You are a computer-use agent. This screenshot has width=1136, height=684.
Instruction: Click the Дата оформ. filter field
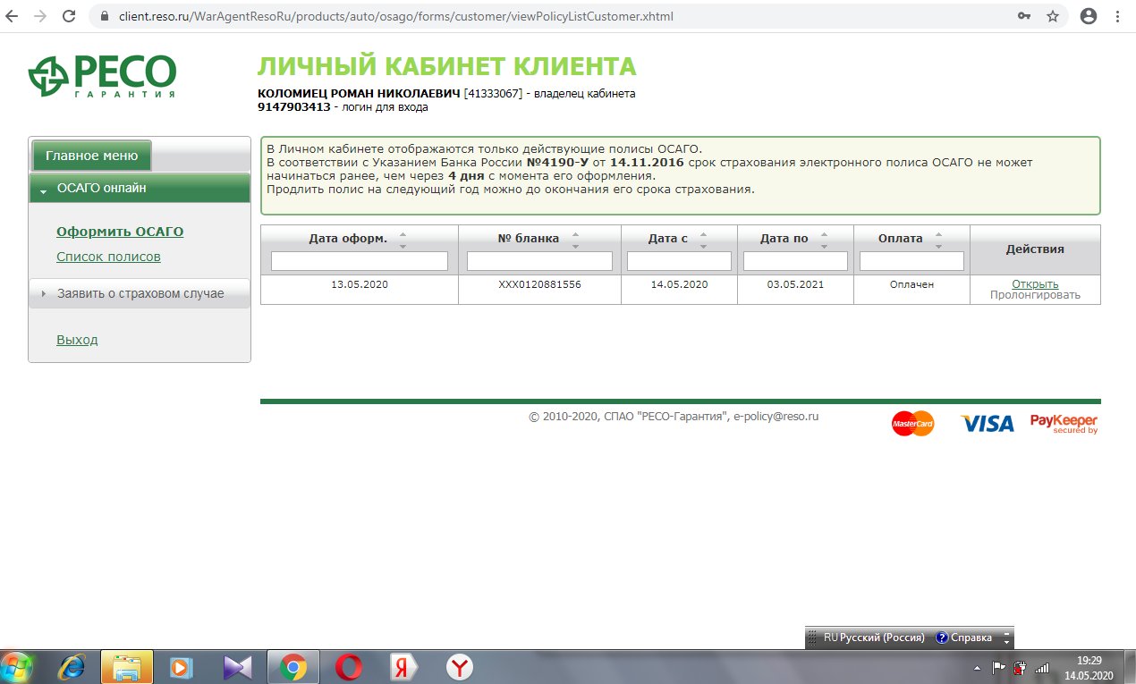point(360,261)
